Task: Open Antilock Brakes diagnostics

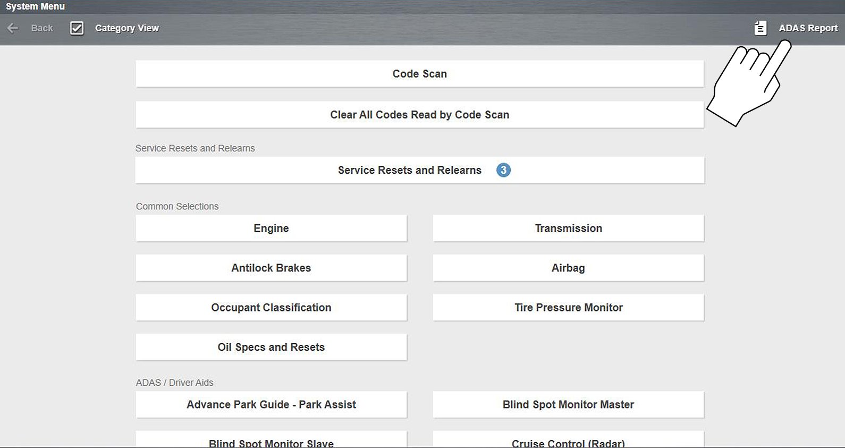Action: [x=271, y=268]
